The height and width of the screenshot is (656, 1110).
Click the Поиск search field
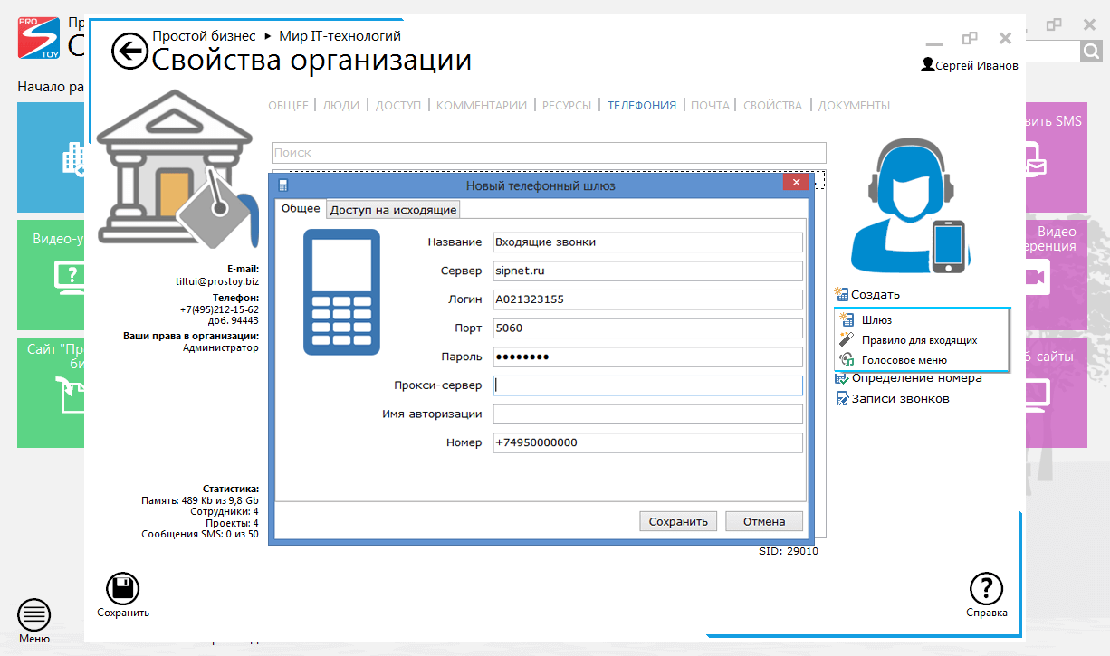coord(548,153)
